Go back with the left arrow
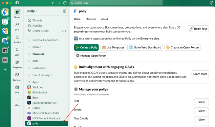This screenshot has height=127, width=215. [x=53, y=3]
